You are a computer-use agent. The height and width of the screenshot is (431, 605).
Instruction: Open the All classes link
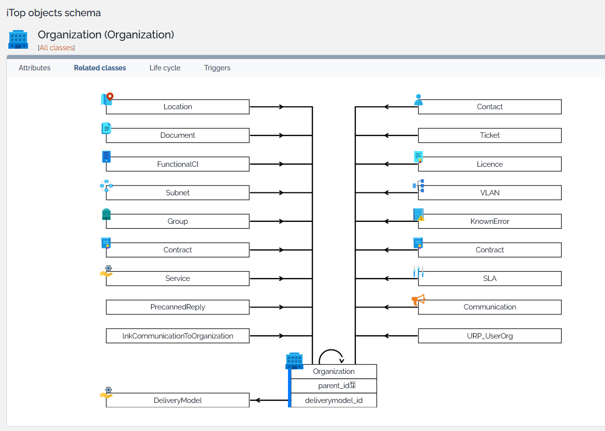57,48
